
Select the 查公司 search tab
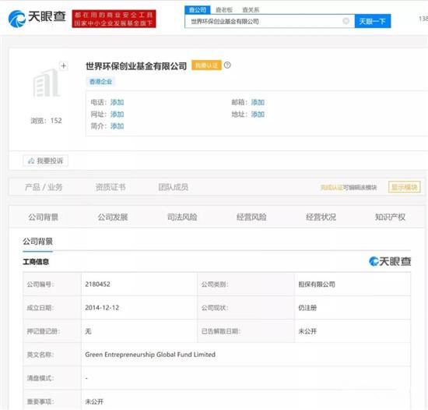[x=198, y=10]
